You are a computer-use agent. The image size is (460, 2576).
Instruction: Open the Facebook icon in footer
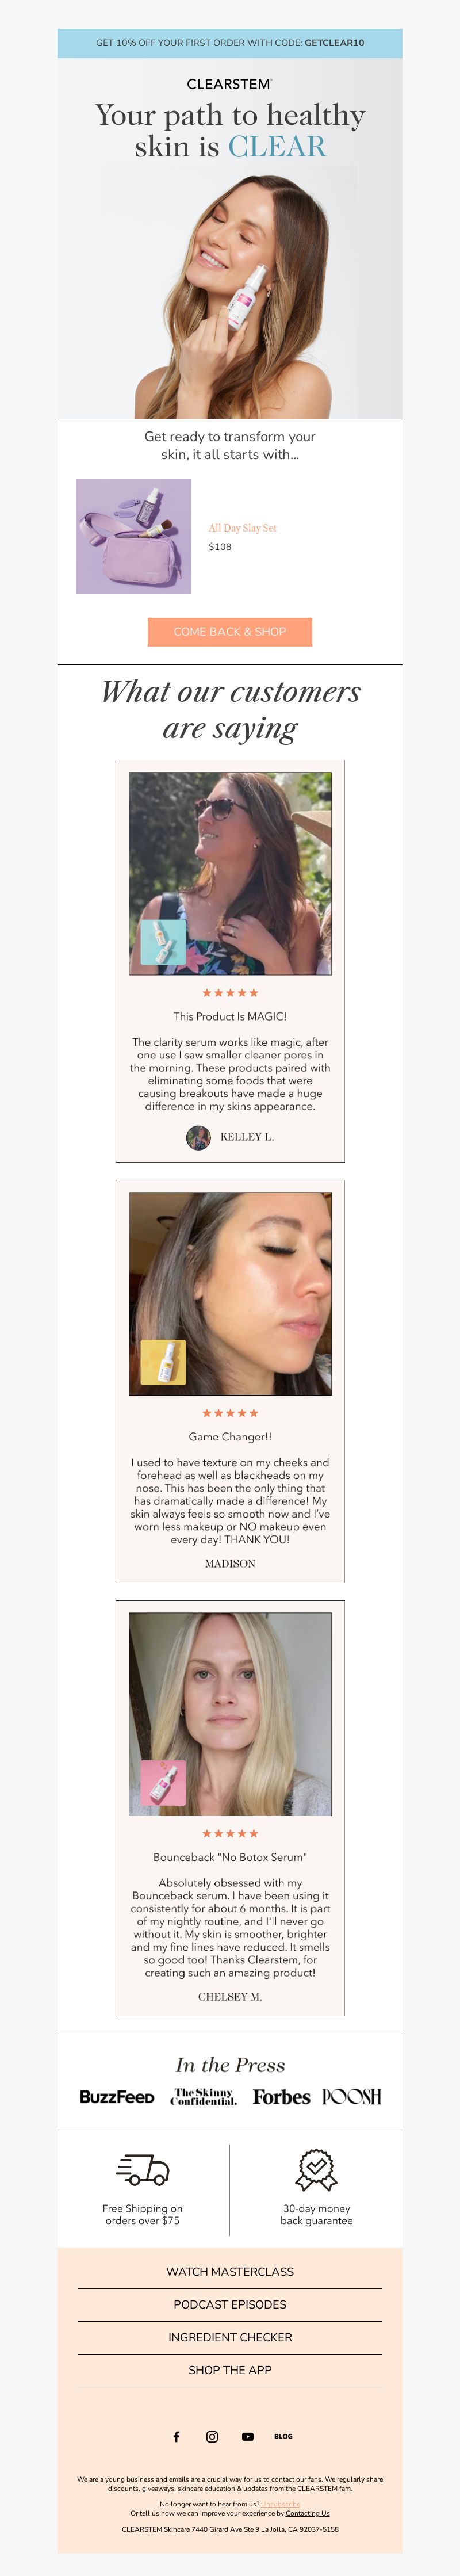click(176, 2437)
